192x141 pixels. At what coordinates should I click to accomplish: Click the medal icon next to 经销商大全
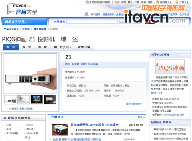click(157, 2)
